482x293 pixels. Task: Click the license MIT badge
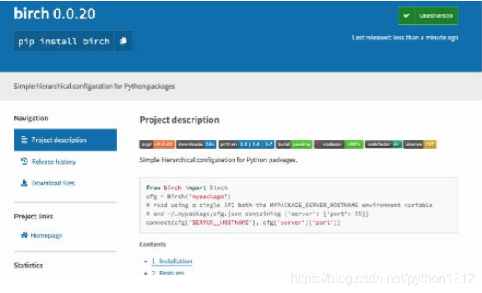pos(419,144)
